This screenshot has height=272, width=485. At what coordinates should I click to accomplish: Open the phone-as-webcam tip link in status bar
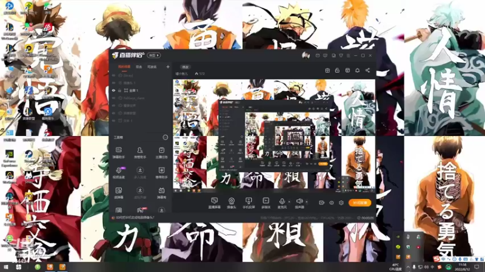click(135, 218)
